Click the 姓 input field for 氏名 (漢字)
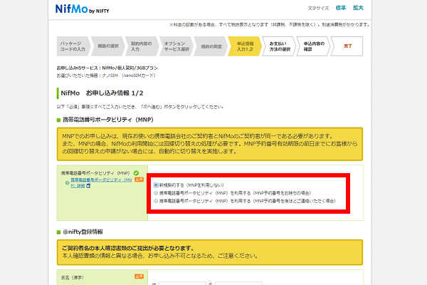The image size is (427, 285). coord(182,284)
